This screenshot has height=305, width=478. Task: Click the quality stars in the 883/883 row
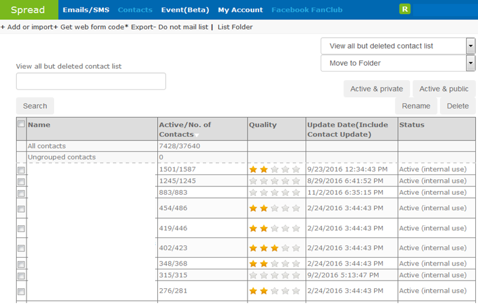(x=274, y=192)
